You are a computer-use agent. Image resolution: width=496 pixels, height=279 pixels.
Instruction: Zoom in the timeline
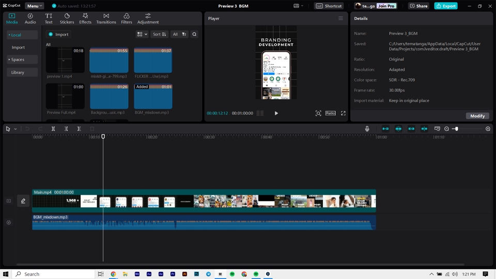coord(488,129)
